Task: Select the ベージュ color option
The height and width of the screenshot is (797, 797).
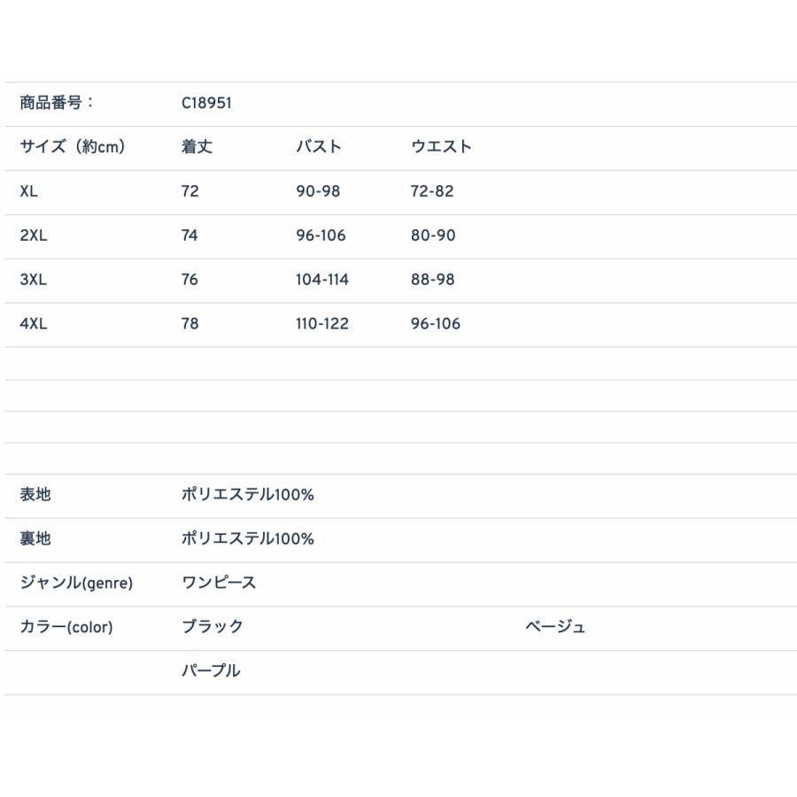Action: coord(555,626)
